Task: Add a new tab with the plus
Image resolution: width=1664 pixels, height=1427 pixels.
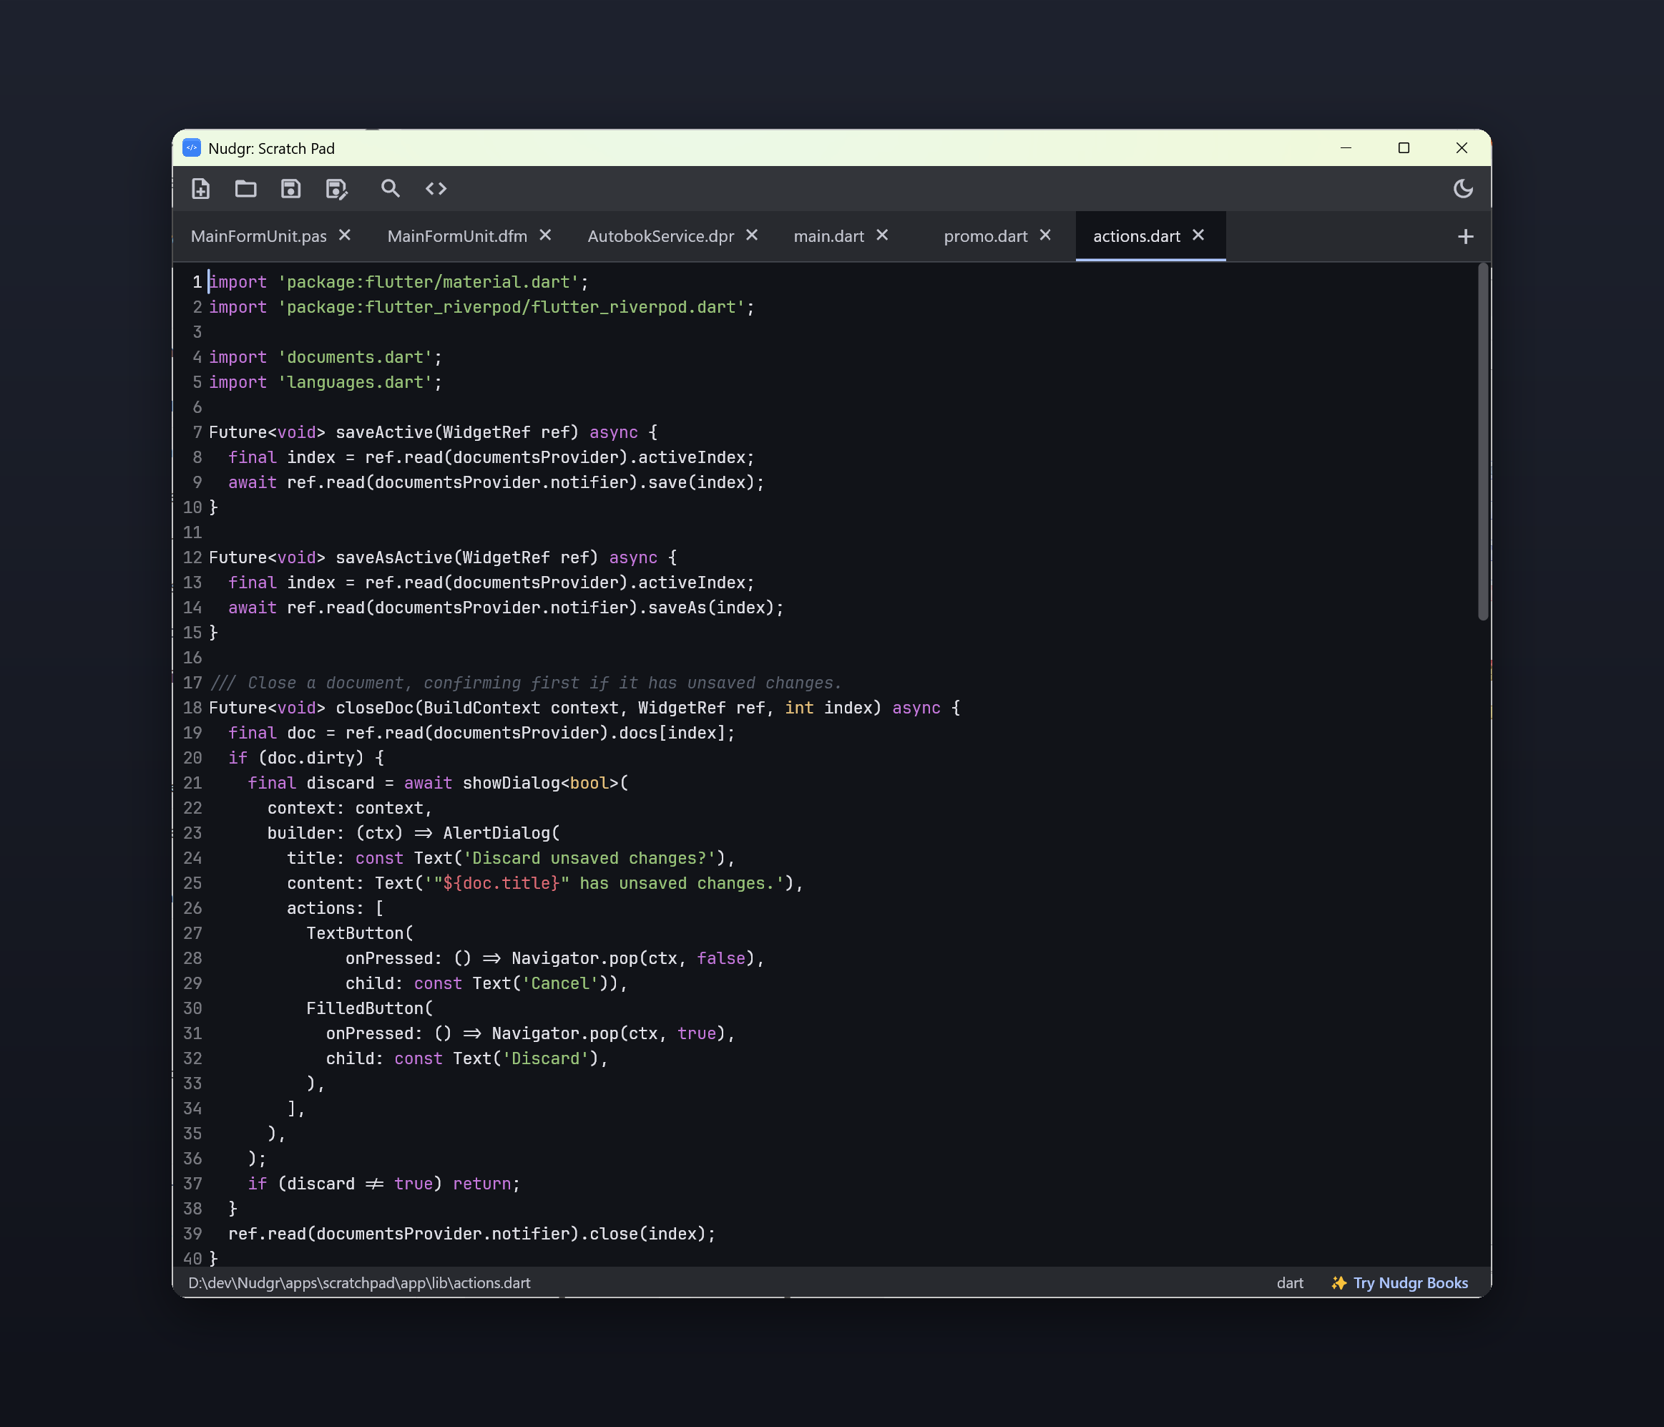Action: pyautogui.click(x=1466, y=236)
